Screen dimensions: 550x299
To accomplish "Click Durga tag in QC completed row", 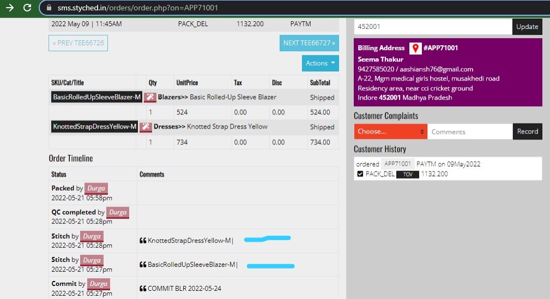I will (118, 212).
